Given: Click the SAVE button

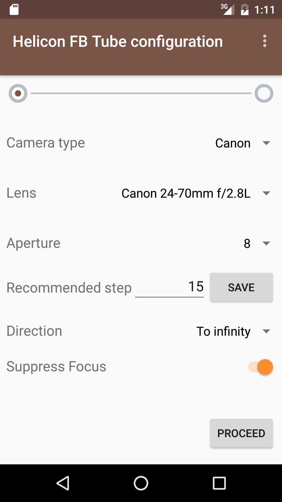Looking at the screenshot, I should click(x=241, y=287).
